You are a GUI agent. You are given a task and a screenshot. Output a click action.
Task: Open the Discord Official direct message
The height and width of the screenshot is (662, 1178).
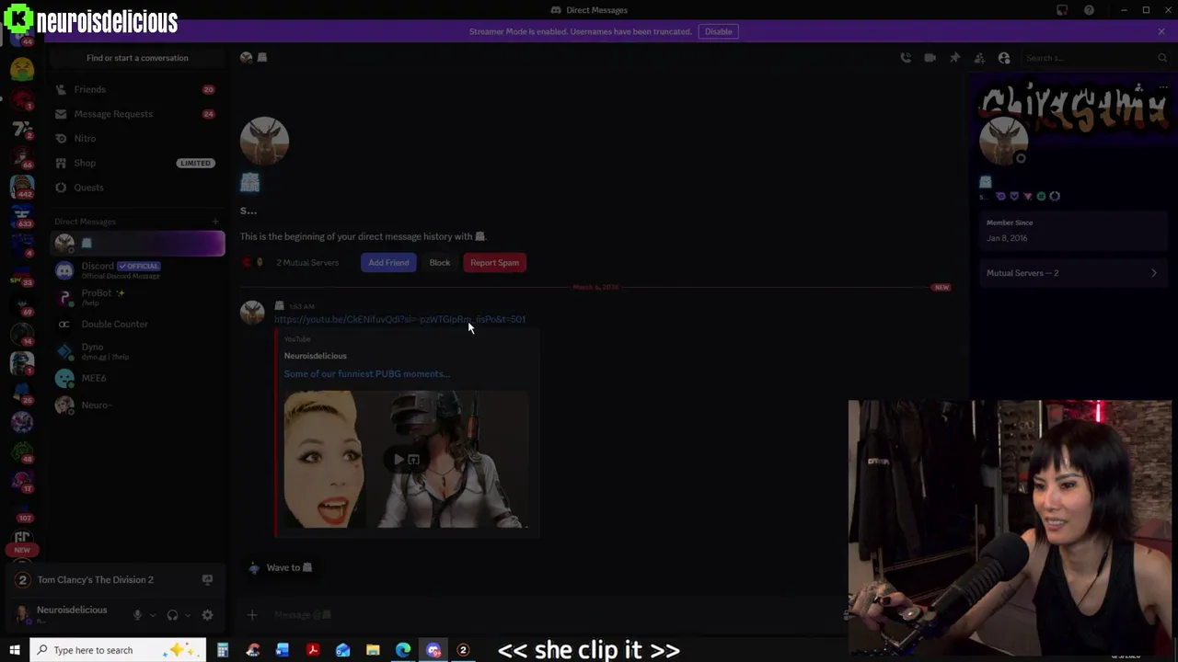[137, 270]
